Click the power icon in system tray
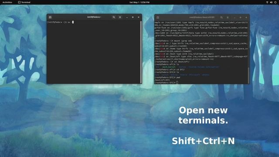This screenshot has height=157, width=279. click(x=275, y=2)
